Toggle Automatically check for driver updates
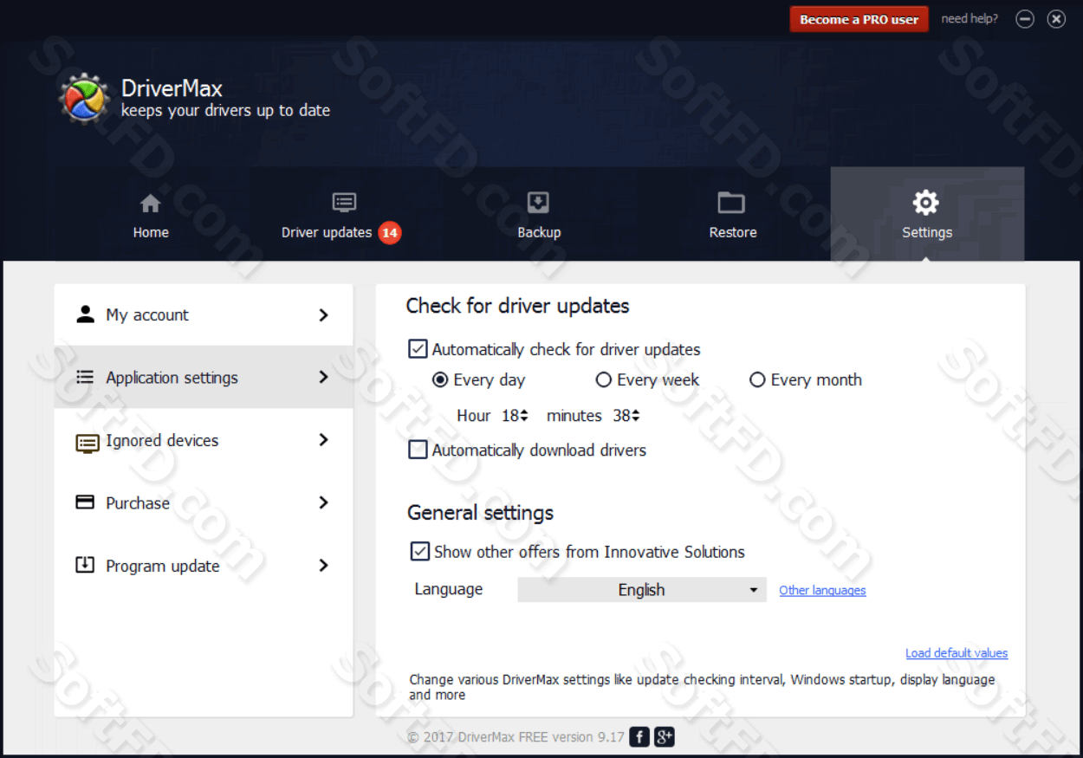 tap(418, 349)
